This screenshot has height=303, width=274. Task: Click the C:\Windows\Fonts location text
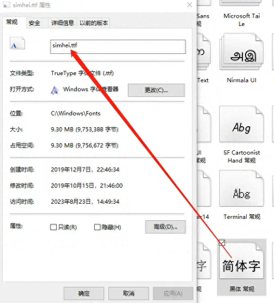pyautogui.click(x=75, y=113)
